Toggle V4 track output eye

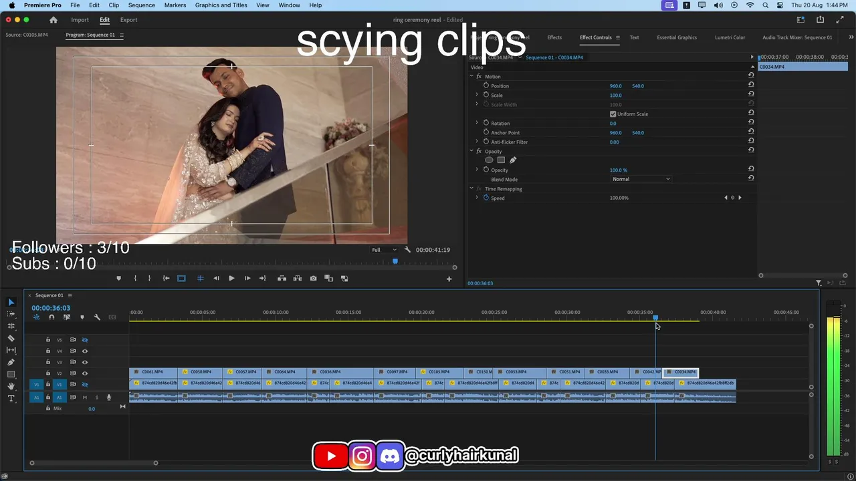(x=85, y=351)
